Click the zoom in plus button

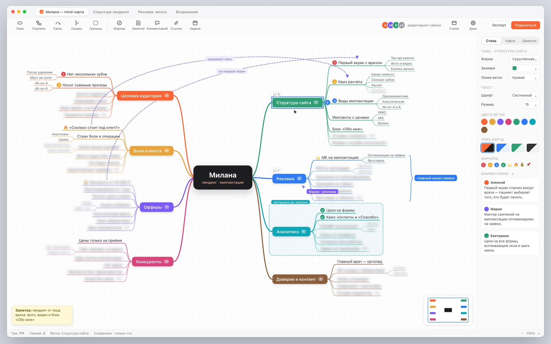point(539,333)
